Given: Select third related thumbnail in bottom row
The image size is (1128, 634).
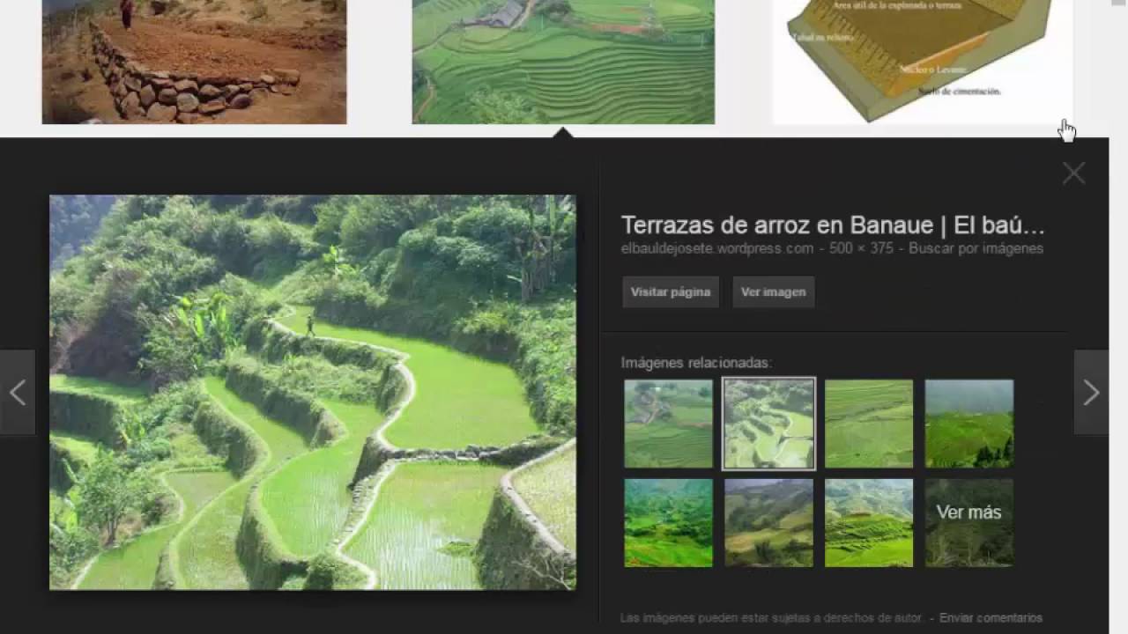Looking at the screenshot, I should click(x=869, y=523).
